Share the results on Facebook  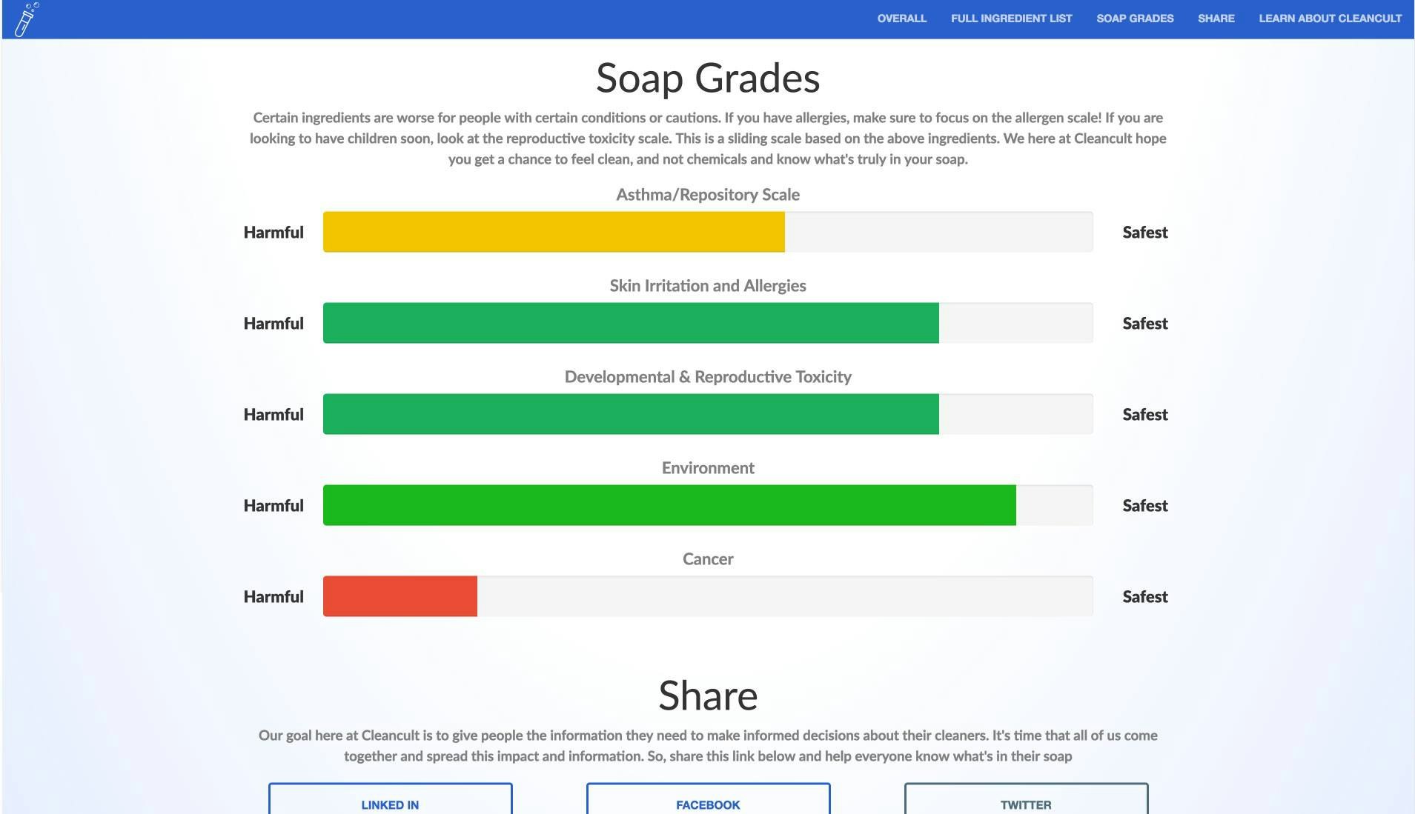[x=707, y=804]
